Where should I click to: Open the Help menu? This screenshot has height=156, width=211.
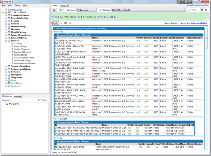coord(25,5)
